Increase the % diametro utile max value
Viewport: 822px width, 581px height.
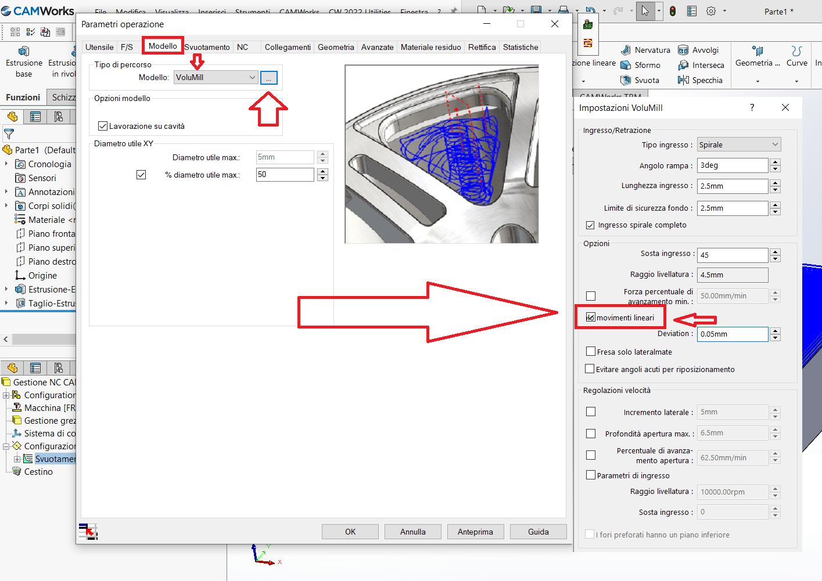323,171
